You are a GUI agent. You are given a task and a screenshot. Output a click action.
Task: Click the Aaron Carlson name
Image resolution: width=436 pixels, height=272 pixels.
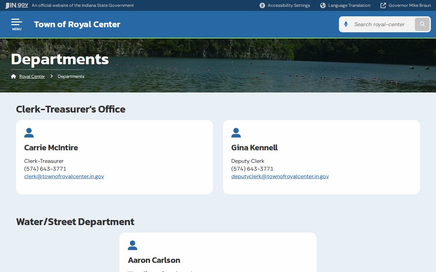pos(154,260)
